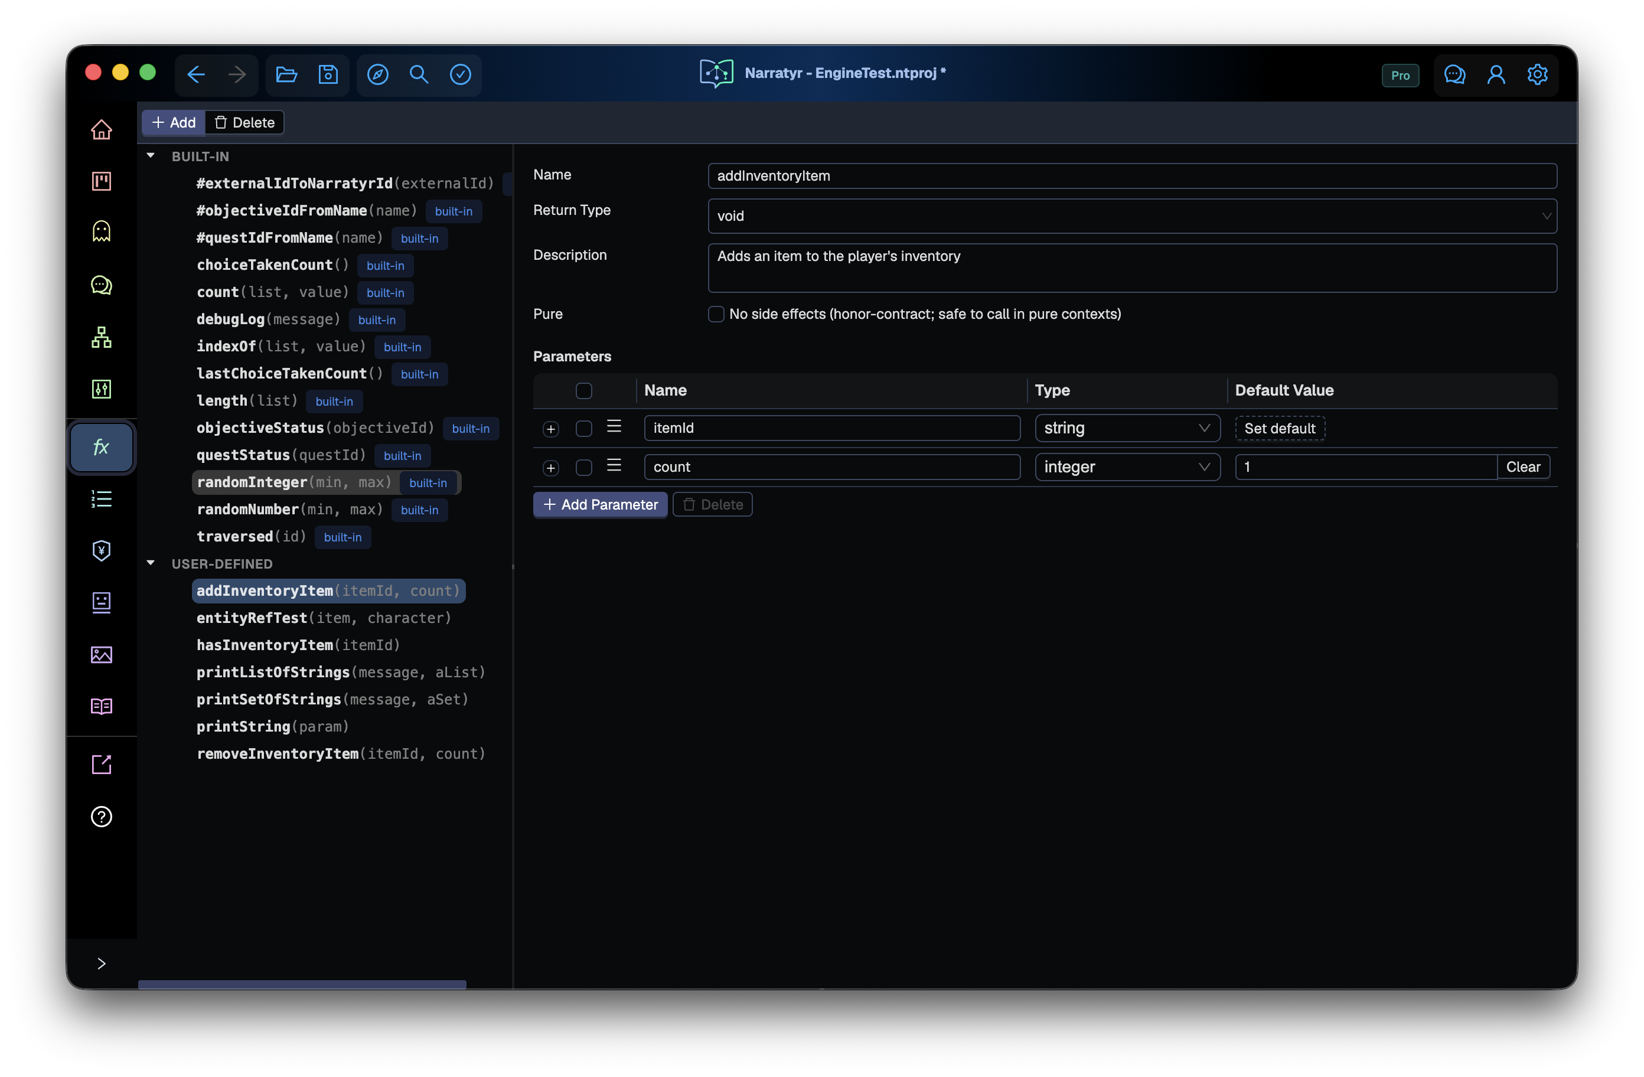
Task: Click the Add function button
Action: click(174, 123)
